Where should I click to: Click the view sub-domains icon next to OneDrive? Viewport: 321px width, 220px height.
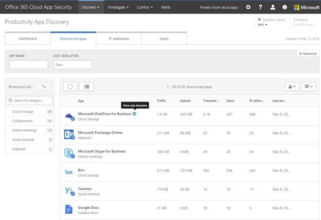point(134,114)
